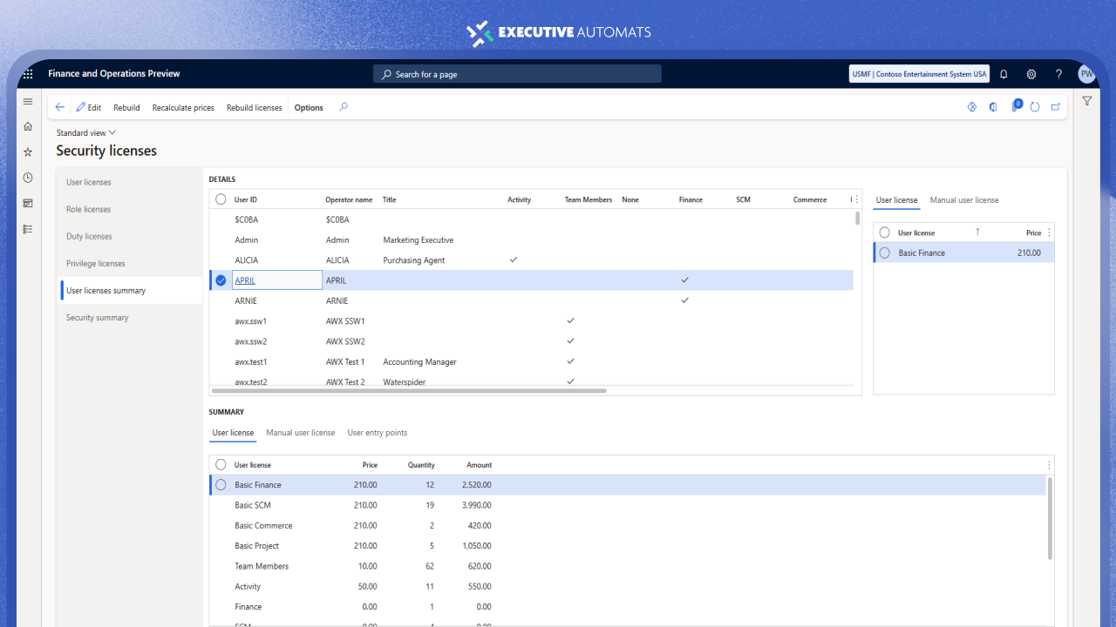The height and width of the screenshot is (627, 1116).
Task: Expand the Standard view dropdown
Action: 86,132
